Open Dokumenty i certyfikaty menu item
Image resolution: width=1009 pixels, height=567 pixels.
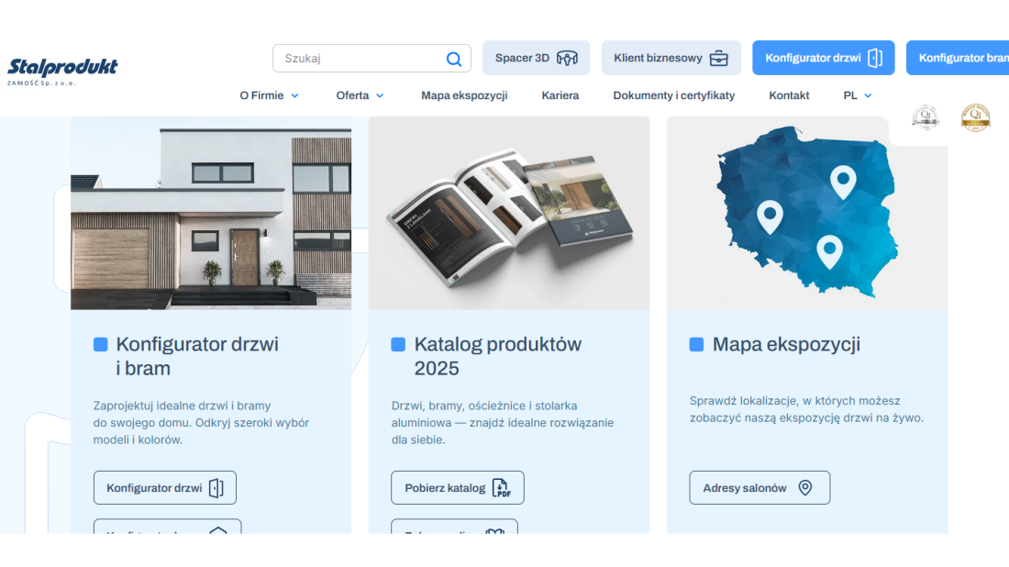click(674, 95)
